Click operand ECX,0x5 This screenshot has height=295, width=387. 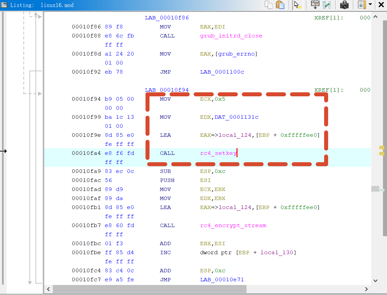coord(212,99)
